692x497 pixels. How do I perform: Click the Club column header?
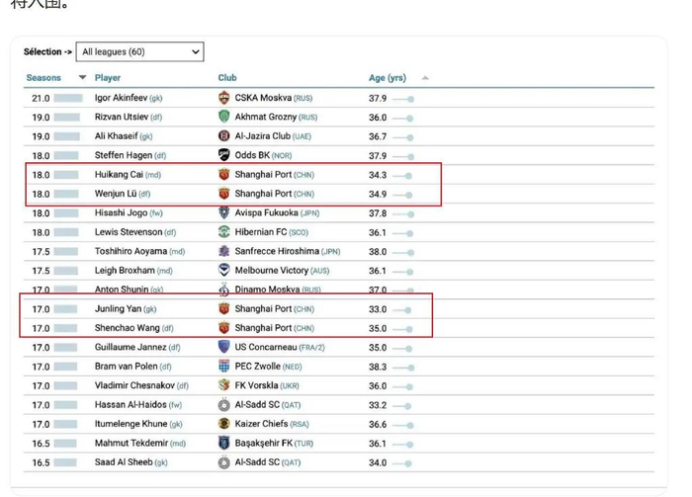pos(227,78)
